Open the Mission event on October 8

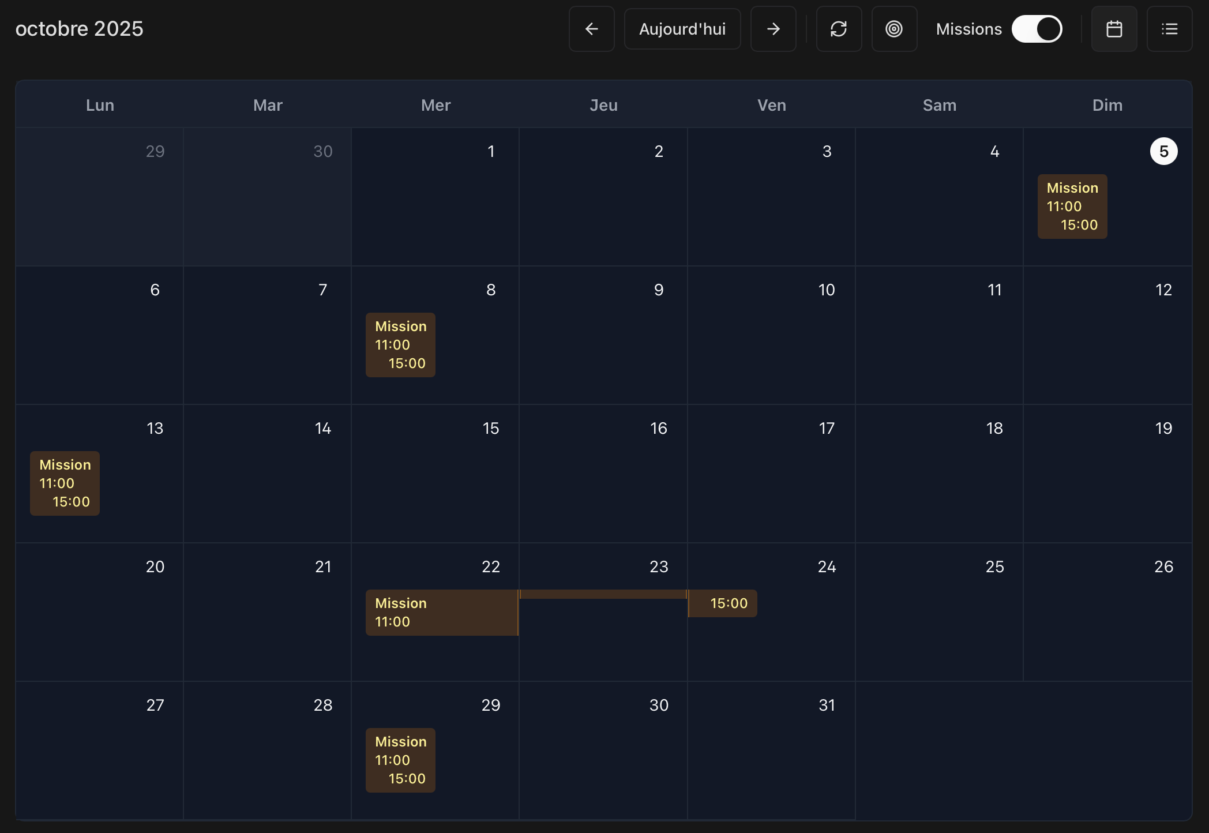click(400, 345)
